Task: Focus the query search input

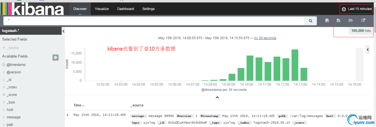Action: pyautogui.click(x=154, y=21)
